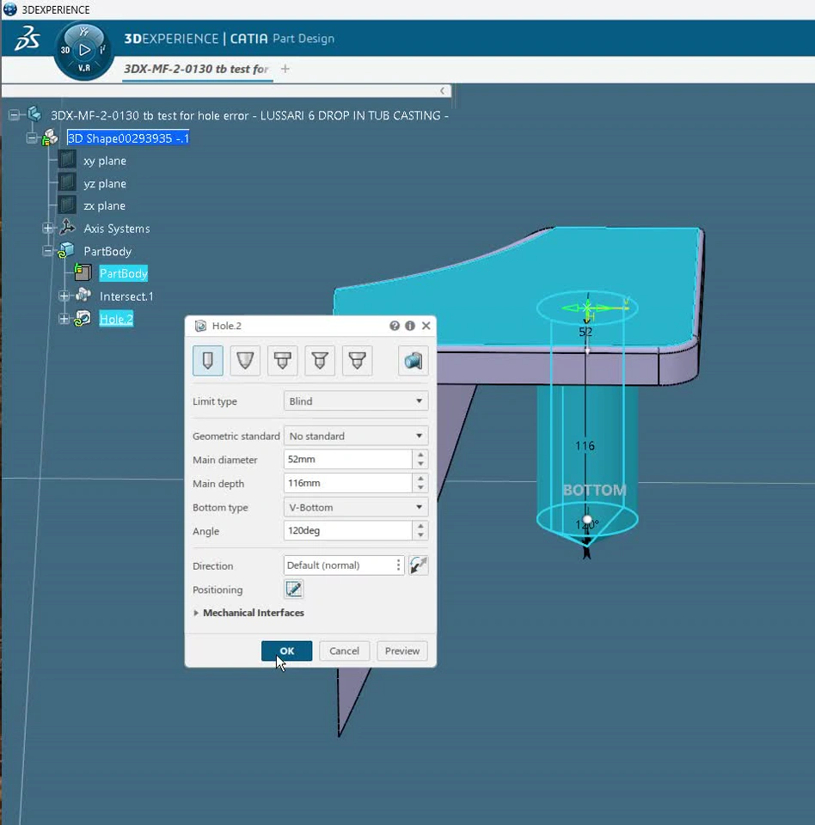
Task: Expand the Axis Systems tree node
Action: [47, 229]
